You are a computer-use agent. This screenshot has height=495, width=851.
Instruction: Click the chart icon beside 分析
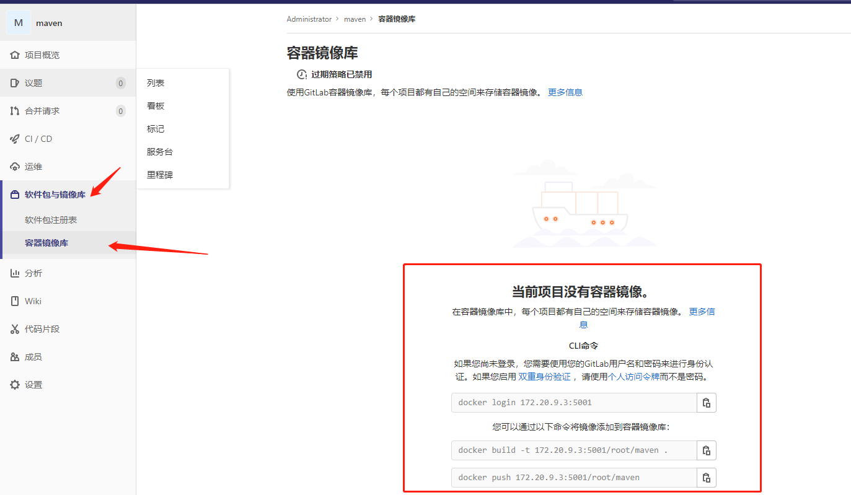click(15, 273)
